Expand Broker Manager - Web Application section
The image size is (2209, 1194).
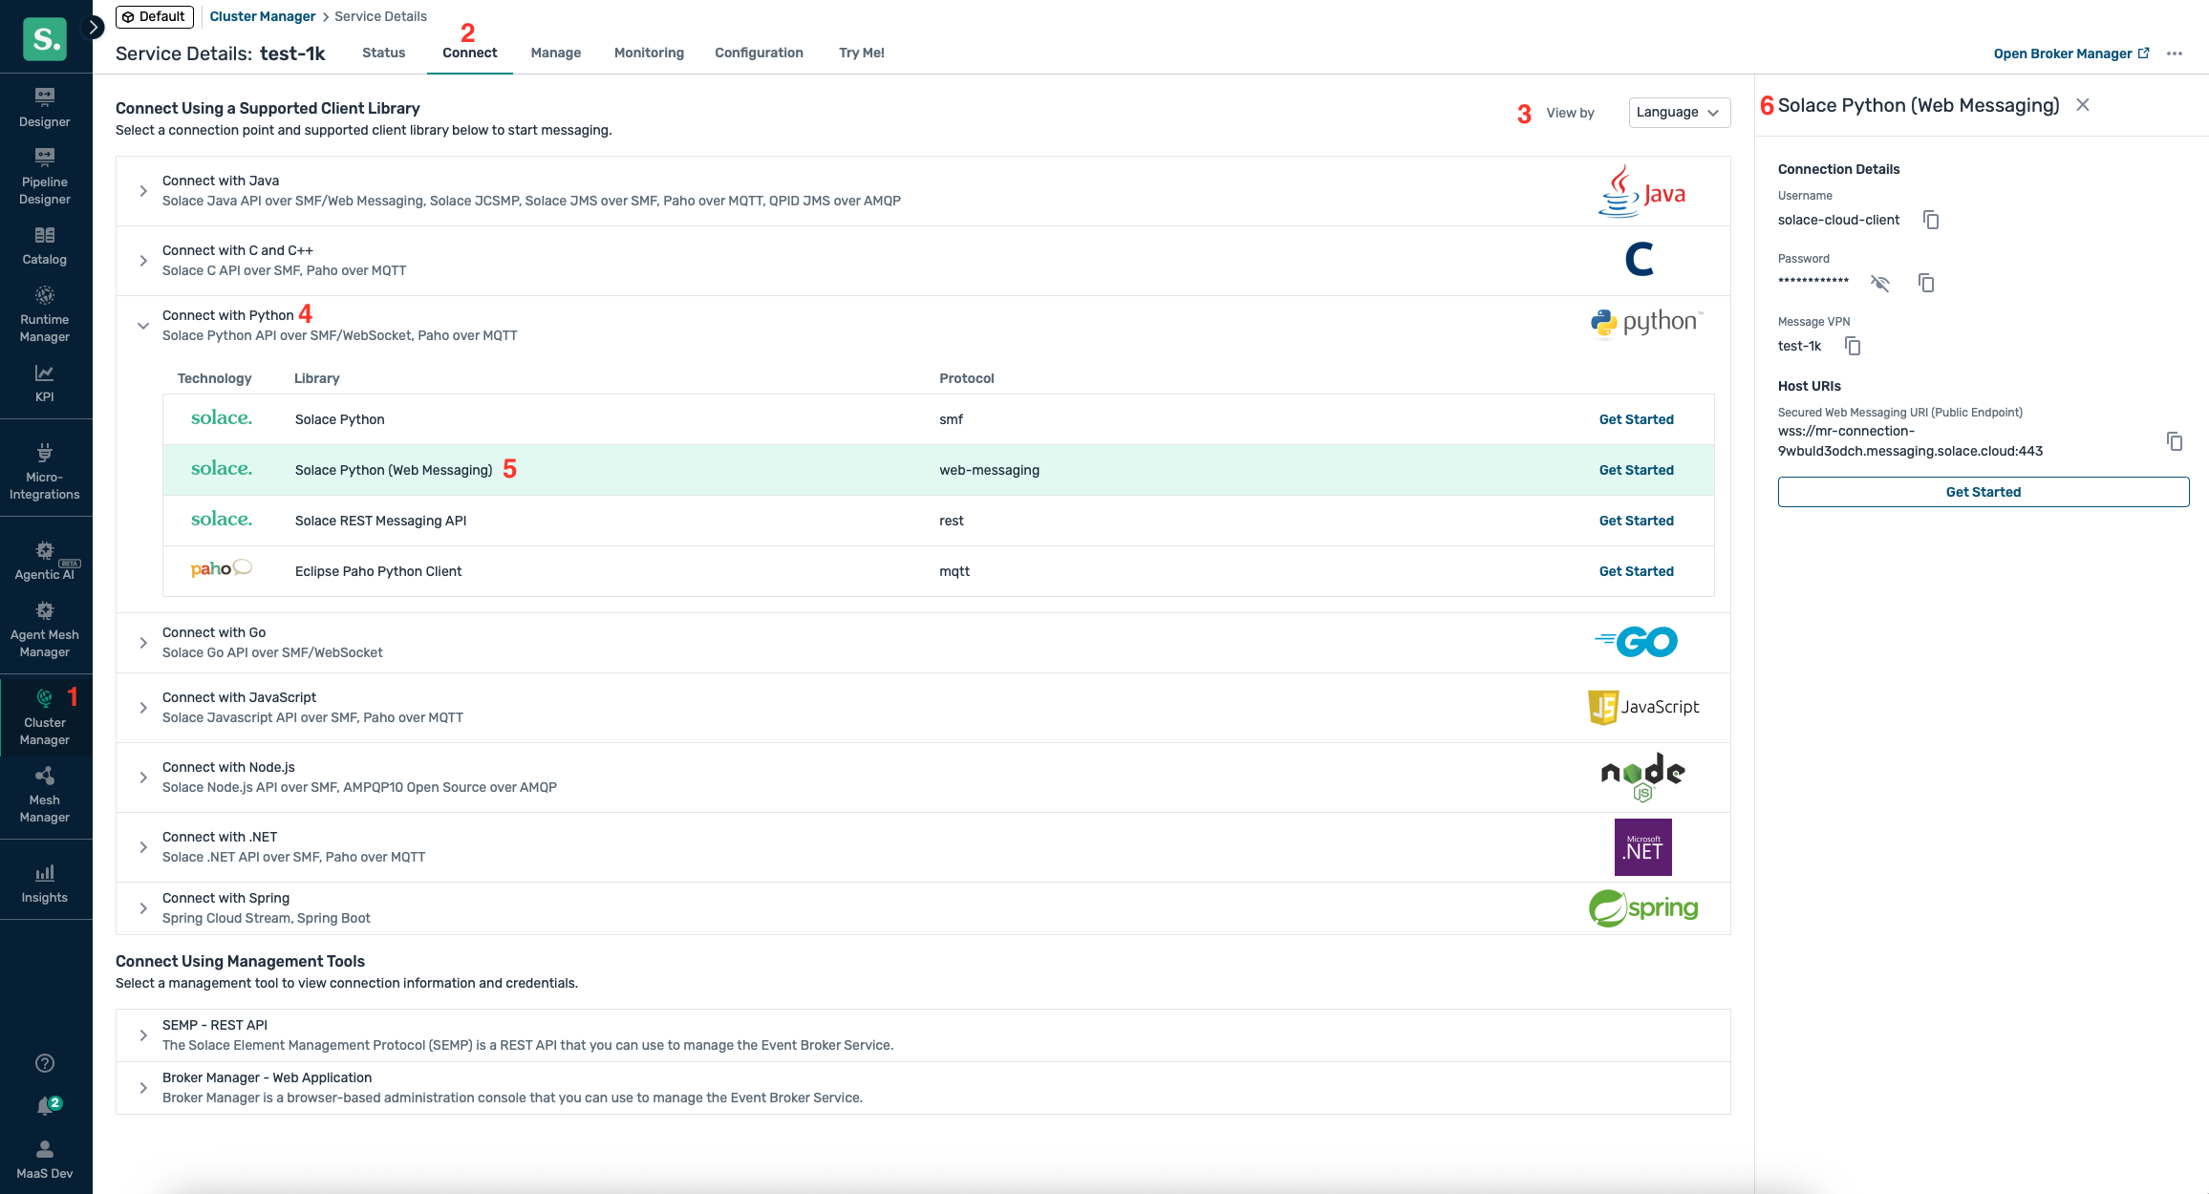point(143,1088)
